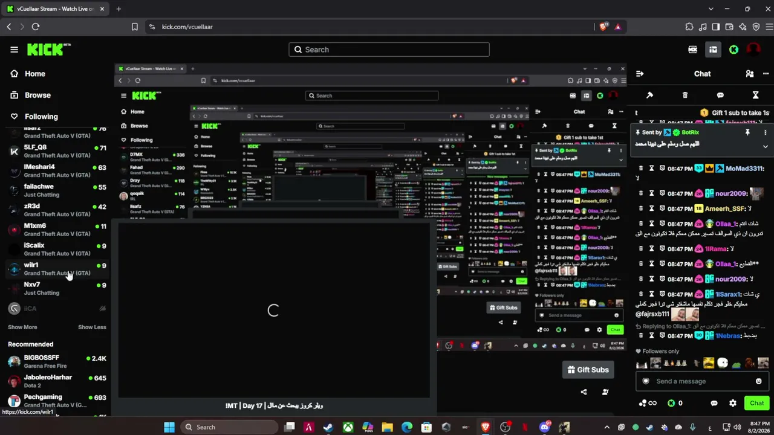Open chat users list icon

(750, 74)
